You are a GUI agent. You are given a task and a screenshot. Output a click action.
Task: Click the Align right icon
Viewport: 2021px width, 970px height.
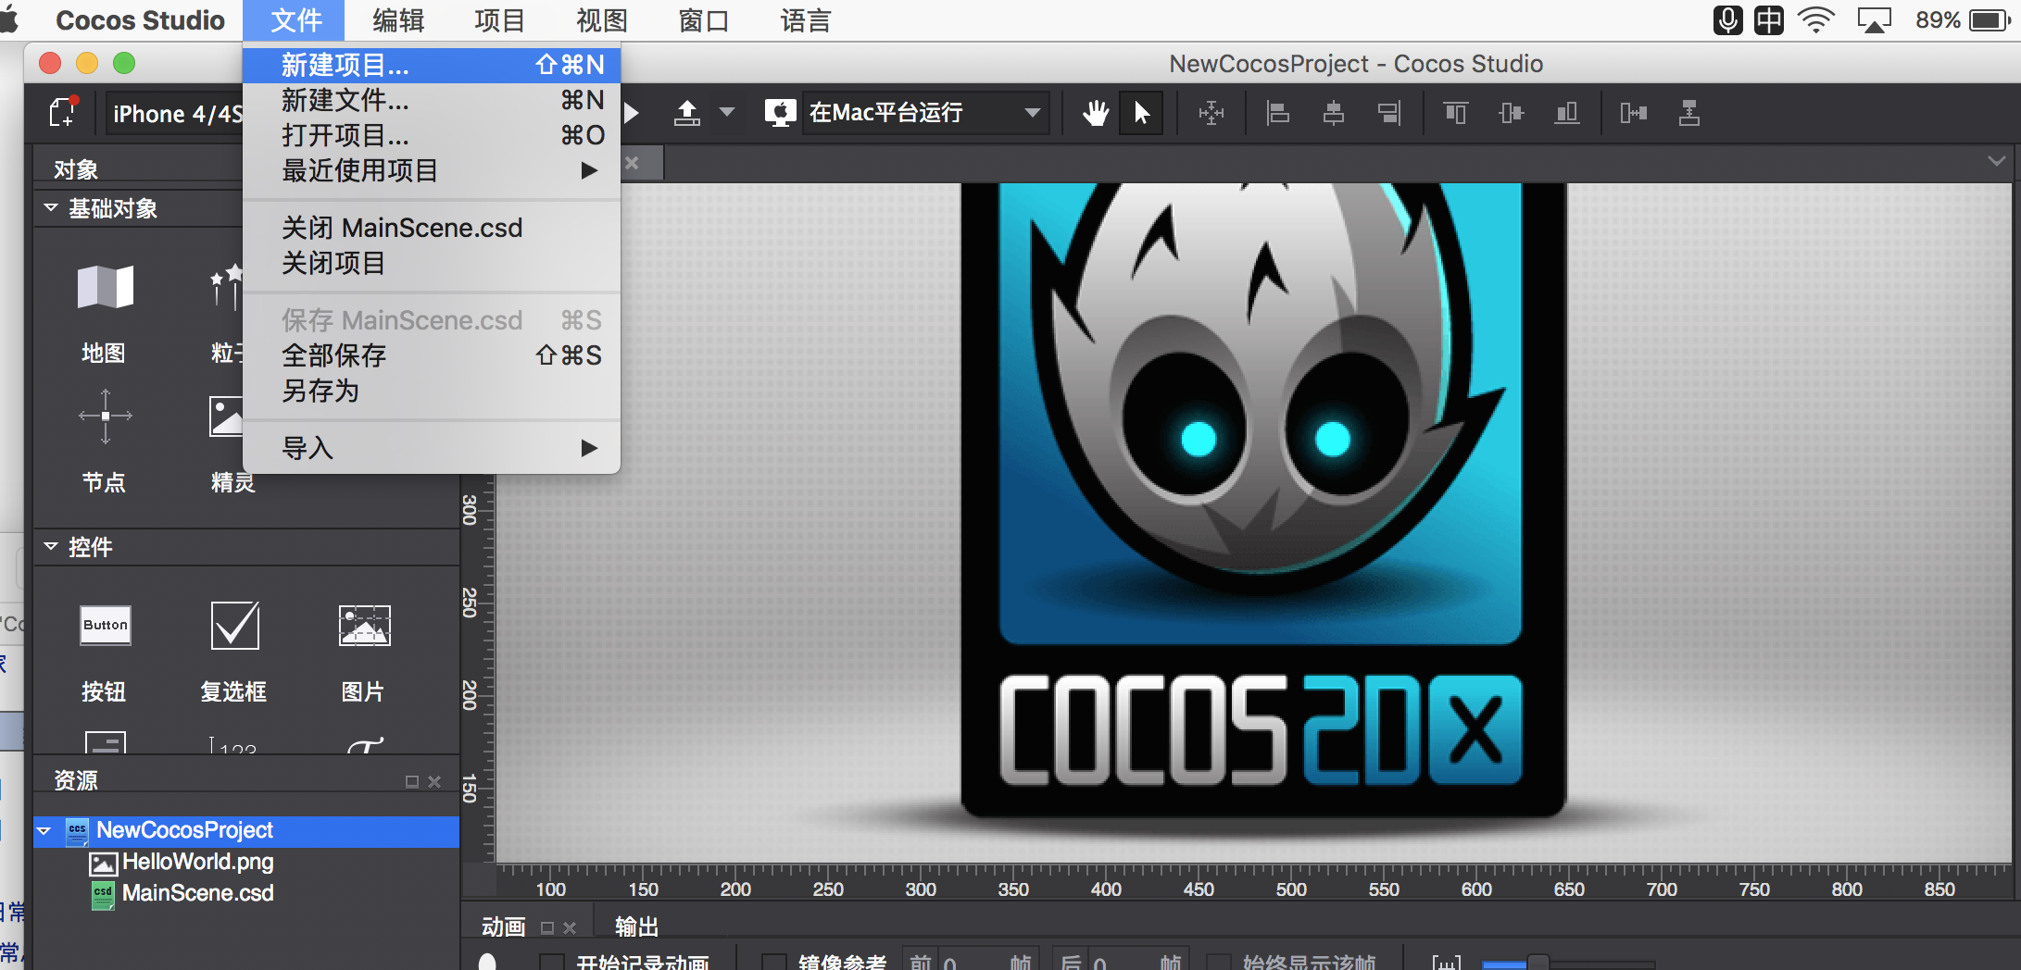pos(1389,113)
